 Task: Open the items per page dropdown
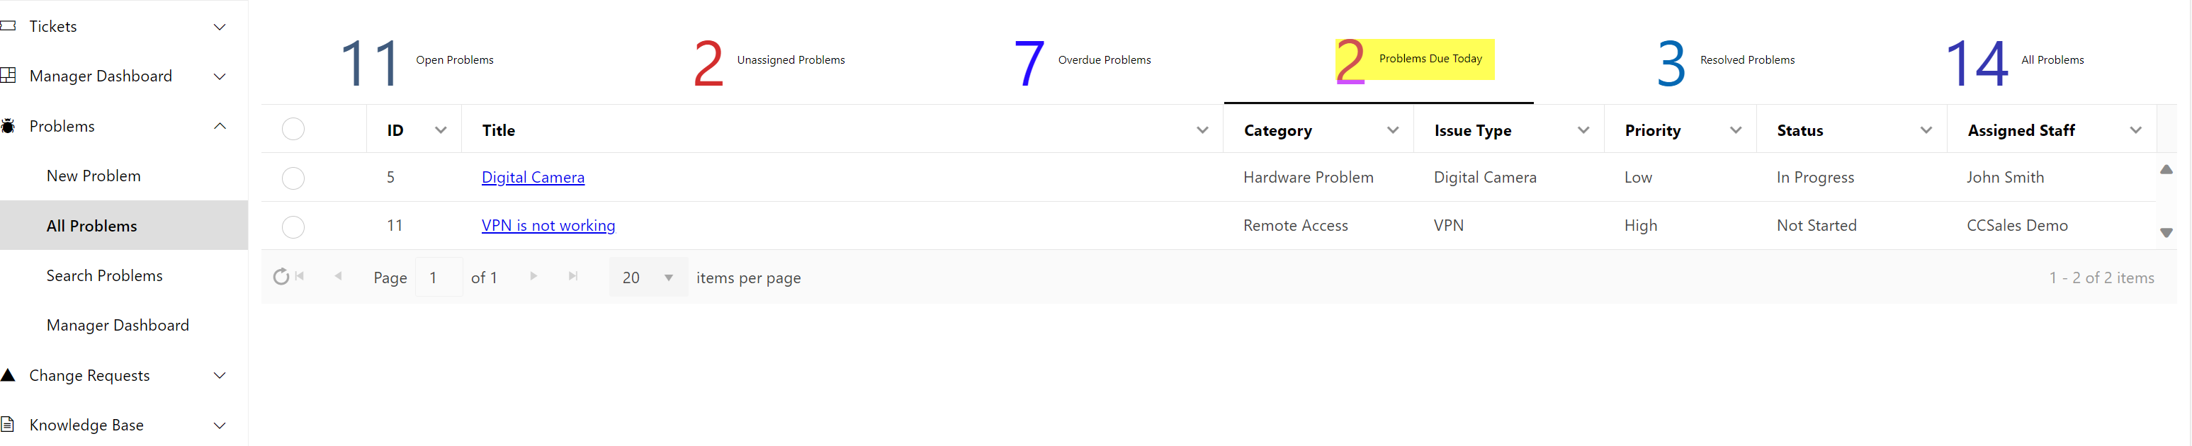[668, 278]
